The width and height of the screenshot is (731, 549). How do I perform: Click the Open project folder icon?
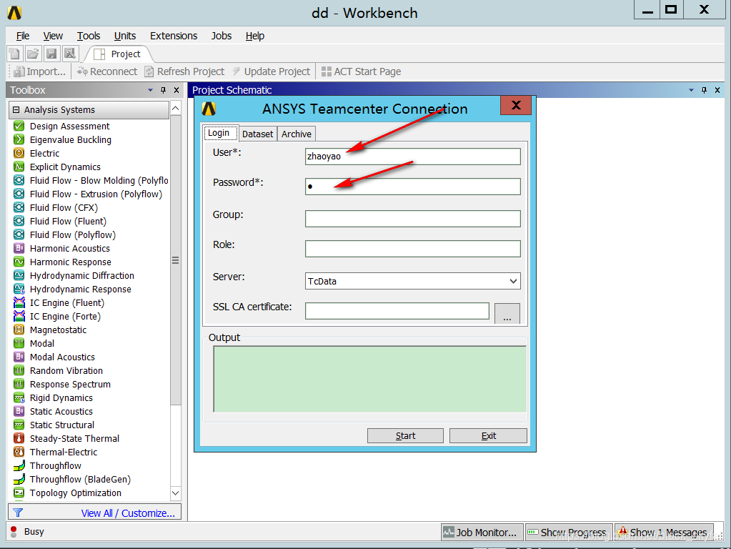(x=33, y=54)
